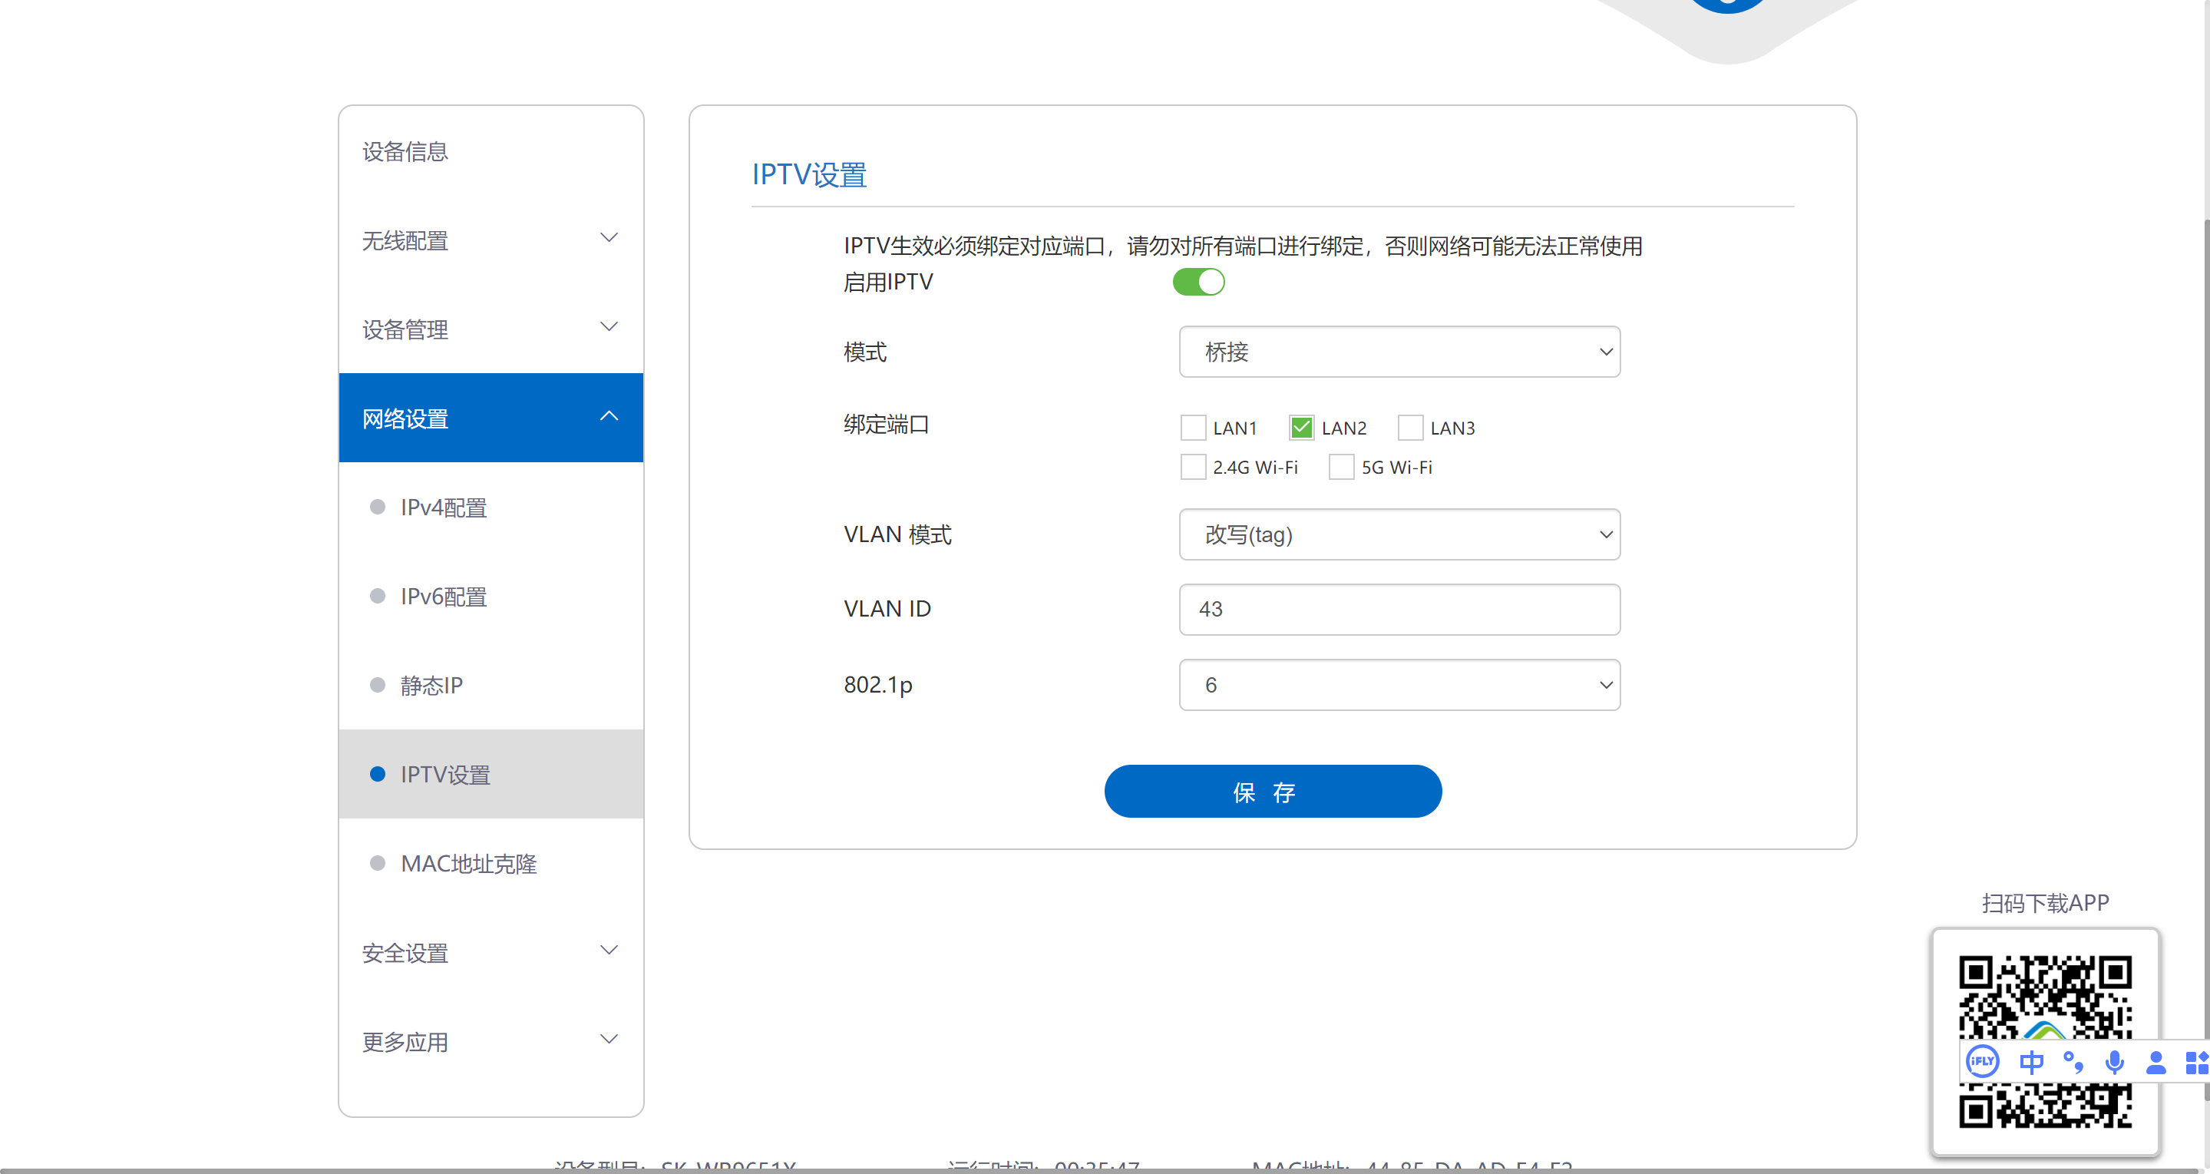Click the app download QR code
This screenshot has width=2210, height=1174.
(2045, 1042)
